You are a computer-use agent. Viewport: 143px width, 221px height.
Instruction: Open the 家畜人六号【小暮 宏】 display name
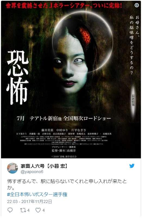(x=44, y=166)
